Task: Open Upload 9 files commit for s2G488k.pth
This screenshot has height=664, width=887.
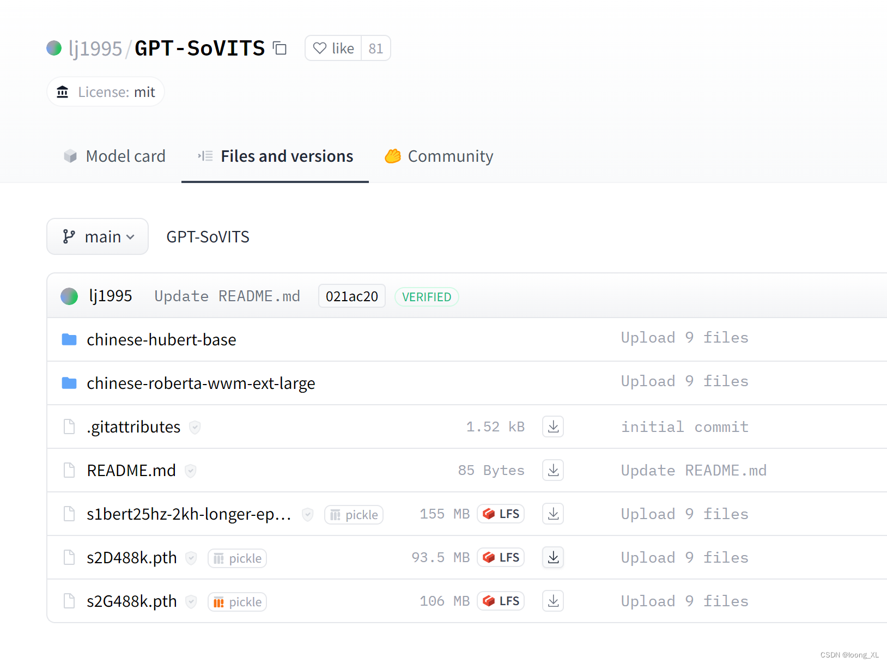Action: (x=685, y=601)
